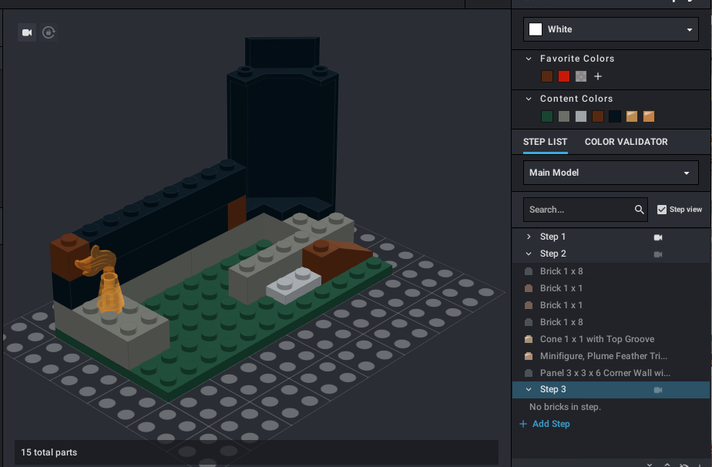Viewport: 712px width, 467px height.
Task: Collapse the Content Colors section
Action: (529, 99)
